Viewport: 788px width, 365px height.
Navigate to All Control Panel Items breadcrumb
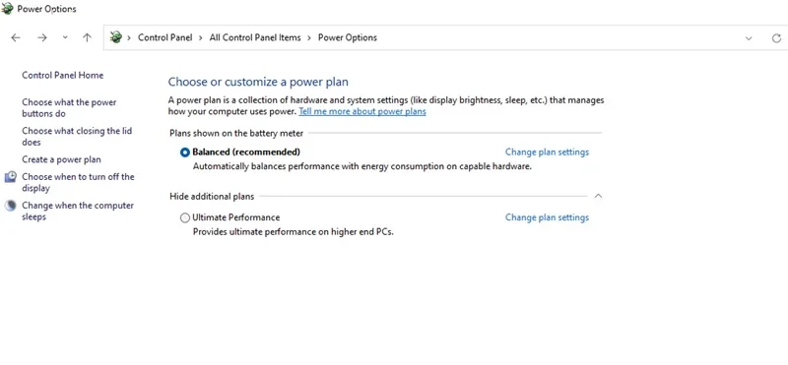click(255, 37)
